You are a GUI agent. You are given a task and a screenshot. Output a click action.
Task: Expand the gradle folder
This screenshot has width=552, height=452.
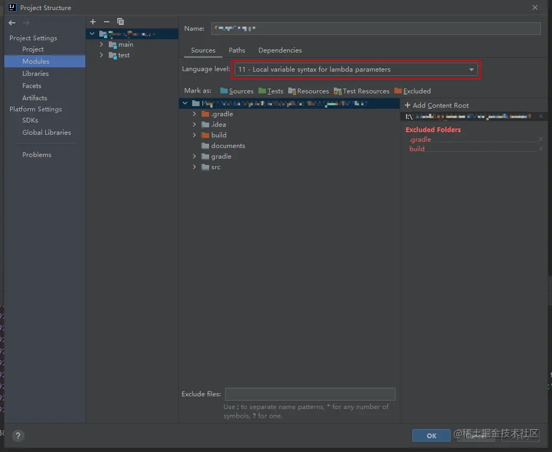pos(194,156)
